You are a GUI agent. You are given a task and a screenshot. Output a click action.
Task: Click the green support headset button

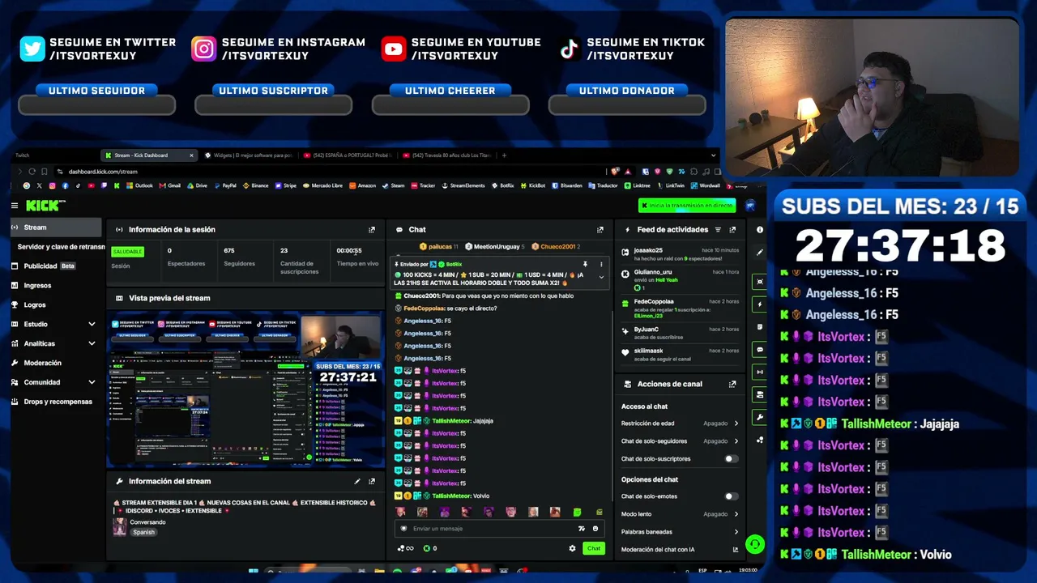pos(754,544)
